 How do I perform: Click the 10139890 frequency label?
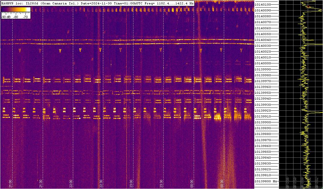[x=263, y=128]
